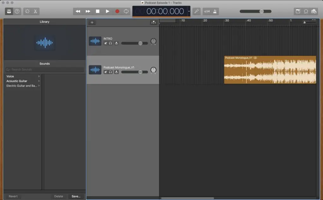
Task: Open the Loop Browser icon
Action: coord(306,11)
